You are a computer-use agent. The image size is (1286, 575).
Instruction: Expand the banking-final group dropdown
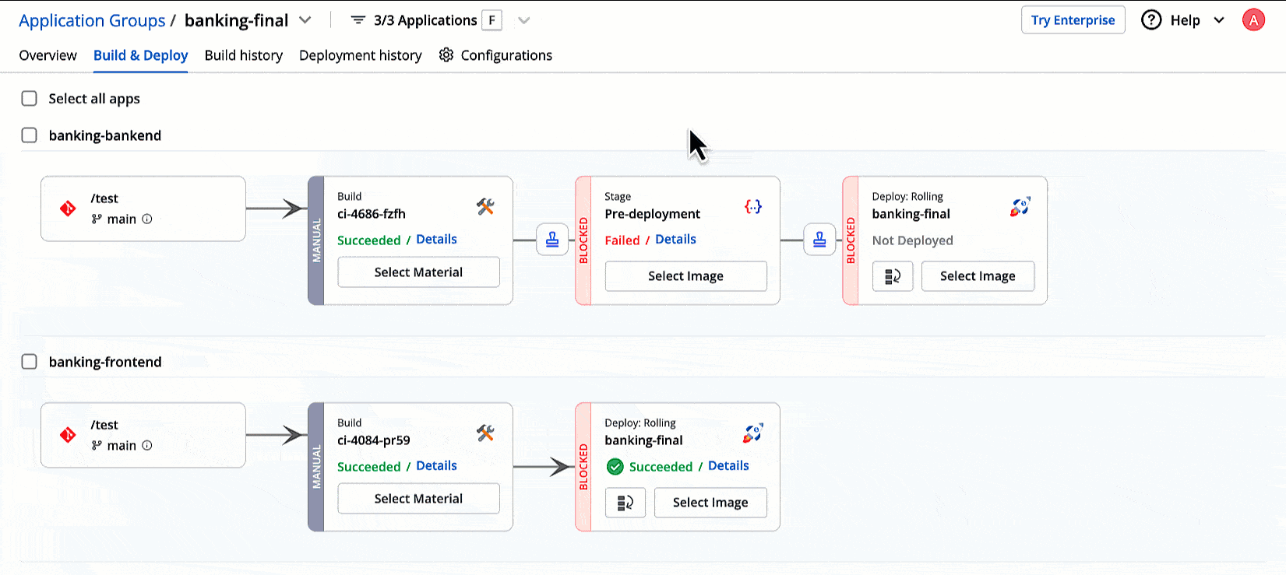pyautogui.click(x=305, y=20)
